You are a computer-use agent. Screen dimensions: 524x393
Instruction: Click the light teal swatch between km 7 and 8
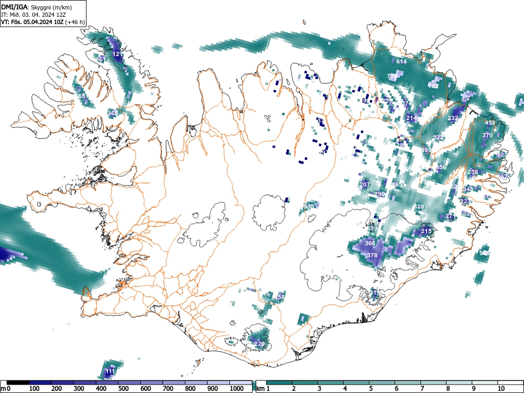click(433, 383)
